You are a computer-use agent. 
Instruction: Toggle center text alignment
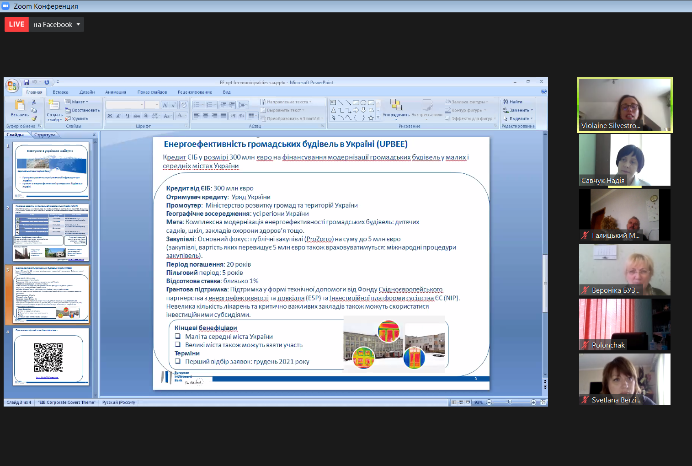click(205, 116)
